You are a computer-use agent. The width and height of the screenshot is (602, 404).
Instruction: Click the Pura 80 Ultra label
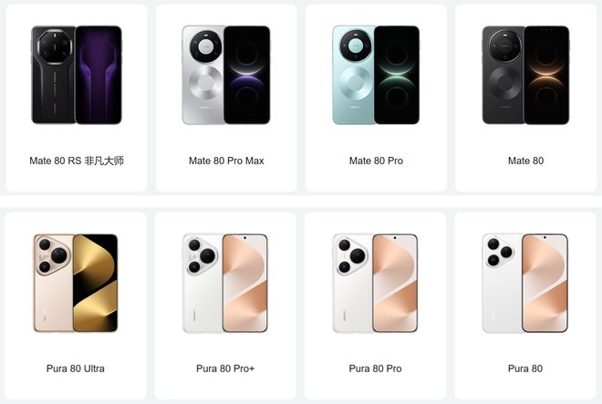point(75,368)
